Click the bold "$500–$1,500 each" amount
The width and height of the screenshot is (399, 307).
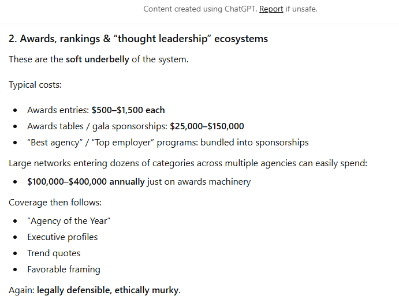point(128,110)
